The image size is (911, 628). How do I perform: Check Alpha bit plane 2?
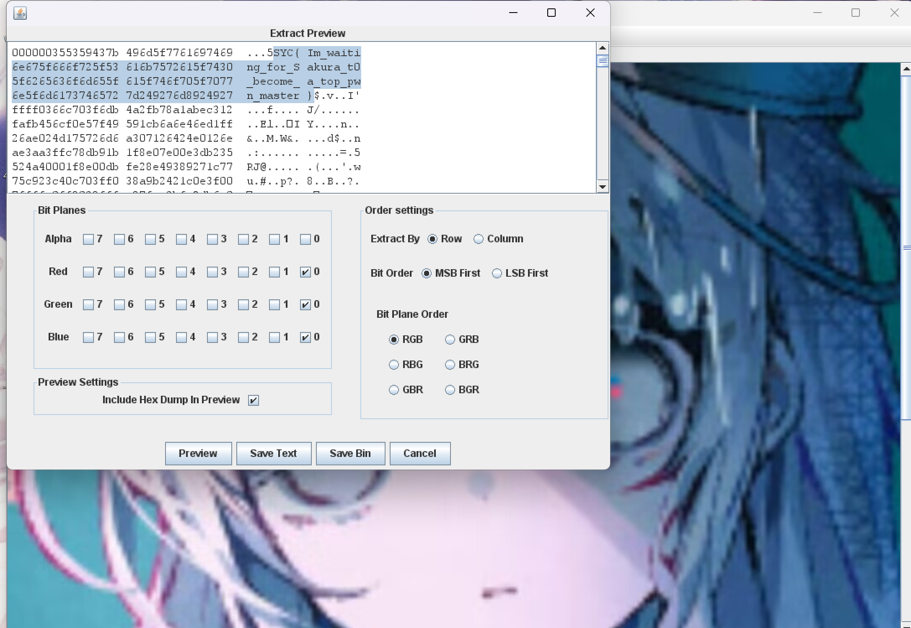pos(243,239)
